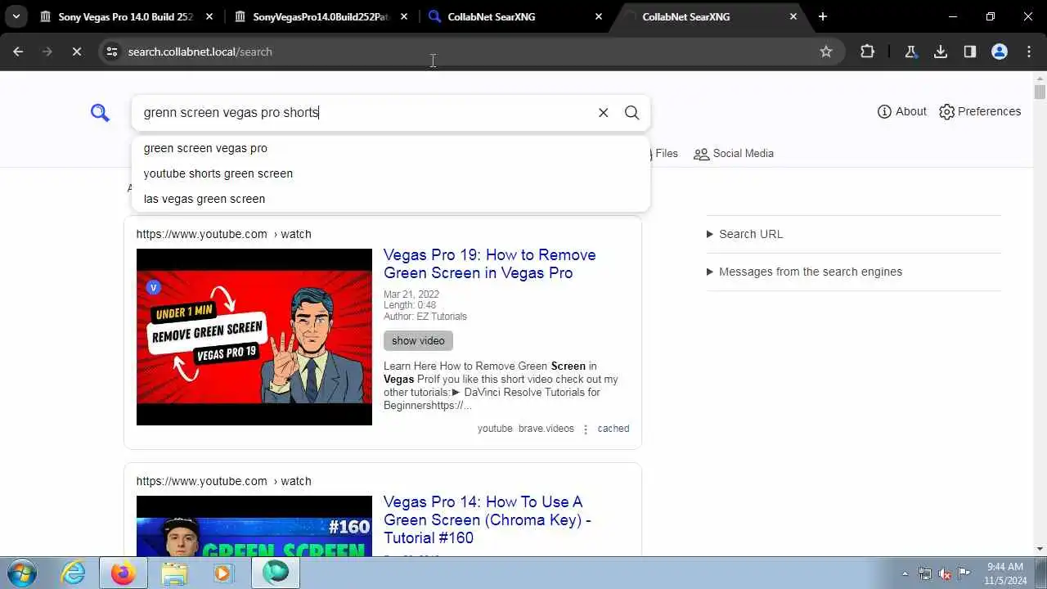The width and height of the screenshot is (1047, 589).
Task: Click the muted volume tray icon
Action: click(x=945, y=573)
